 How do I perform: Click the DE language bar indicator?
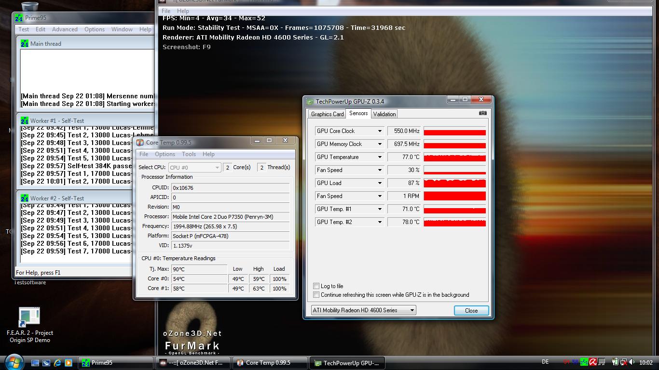pos(546,362)
